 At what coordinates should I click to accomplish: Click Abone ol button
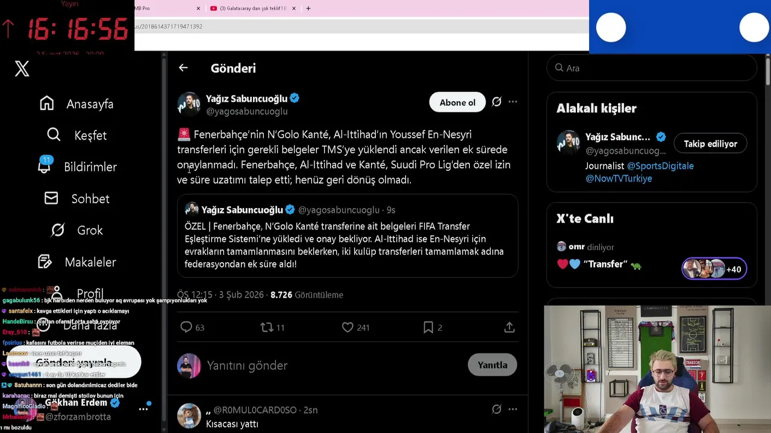tap(457, 102)
